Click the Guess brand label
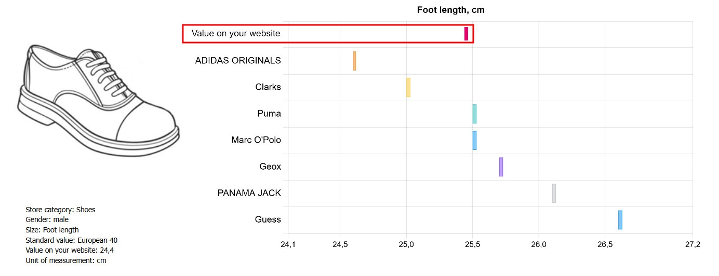The height and width of the screenshot is (276, 719). [x=268, y=220]
